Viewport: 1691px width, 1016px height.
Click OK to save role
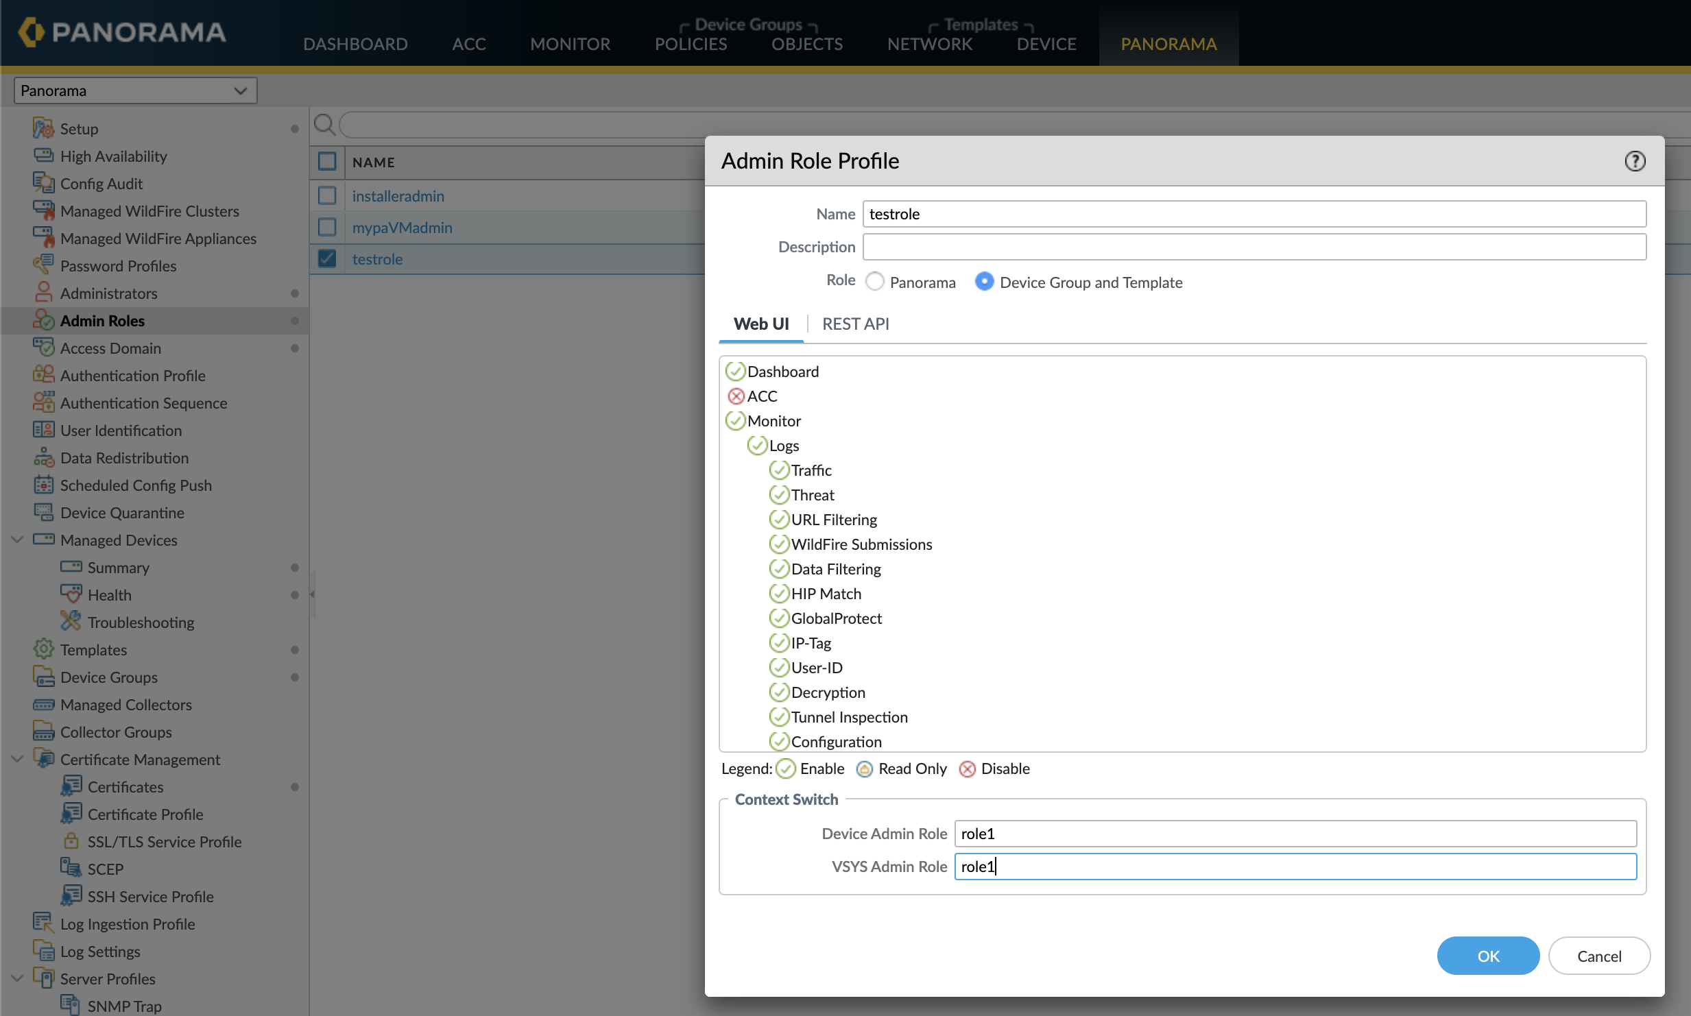point(1487,956)
